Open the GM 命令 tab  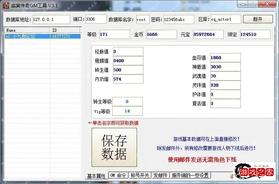tap(118, 175)
